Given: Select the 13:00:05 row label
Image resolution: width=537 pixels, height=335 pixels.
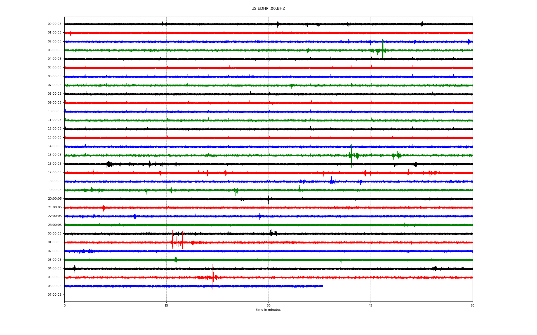Looking at the screenshot, I should pyautogui.click(x=55, y=138).
